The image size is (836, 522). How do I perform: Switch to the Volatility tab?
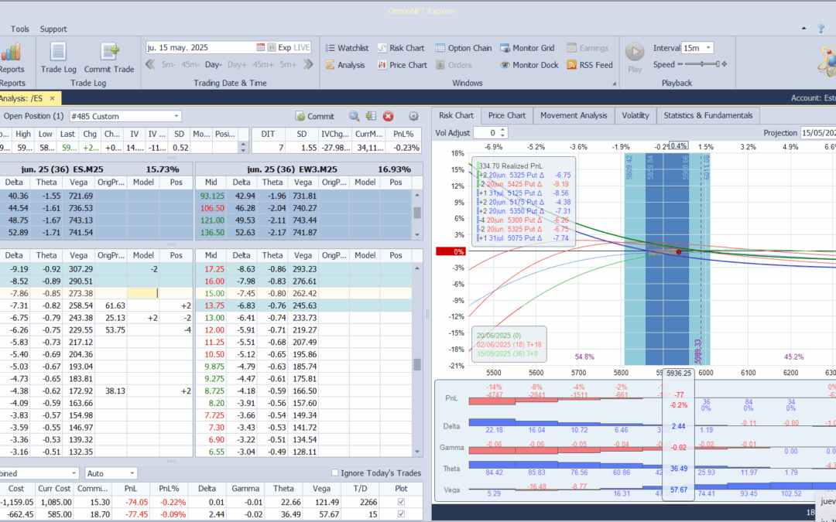[x=635, y=115]
